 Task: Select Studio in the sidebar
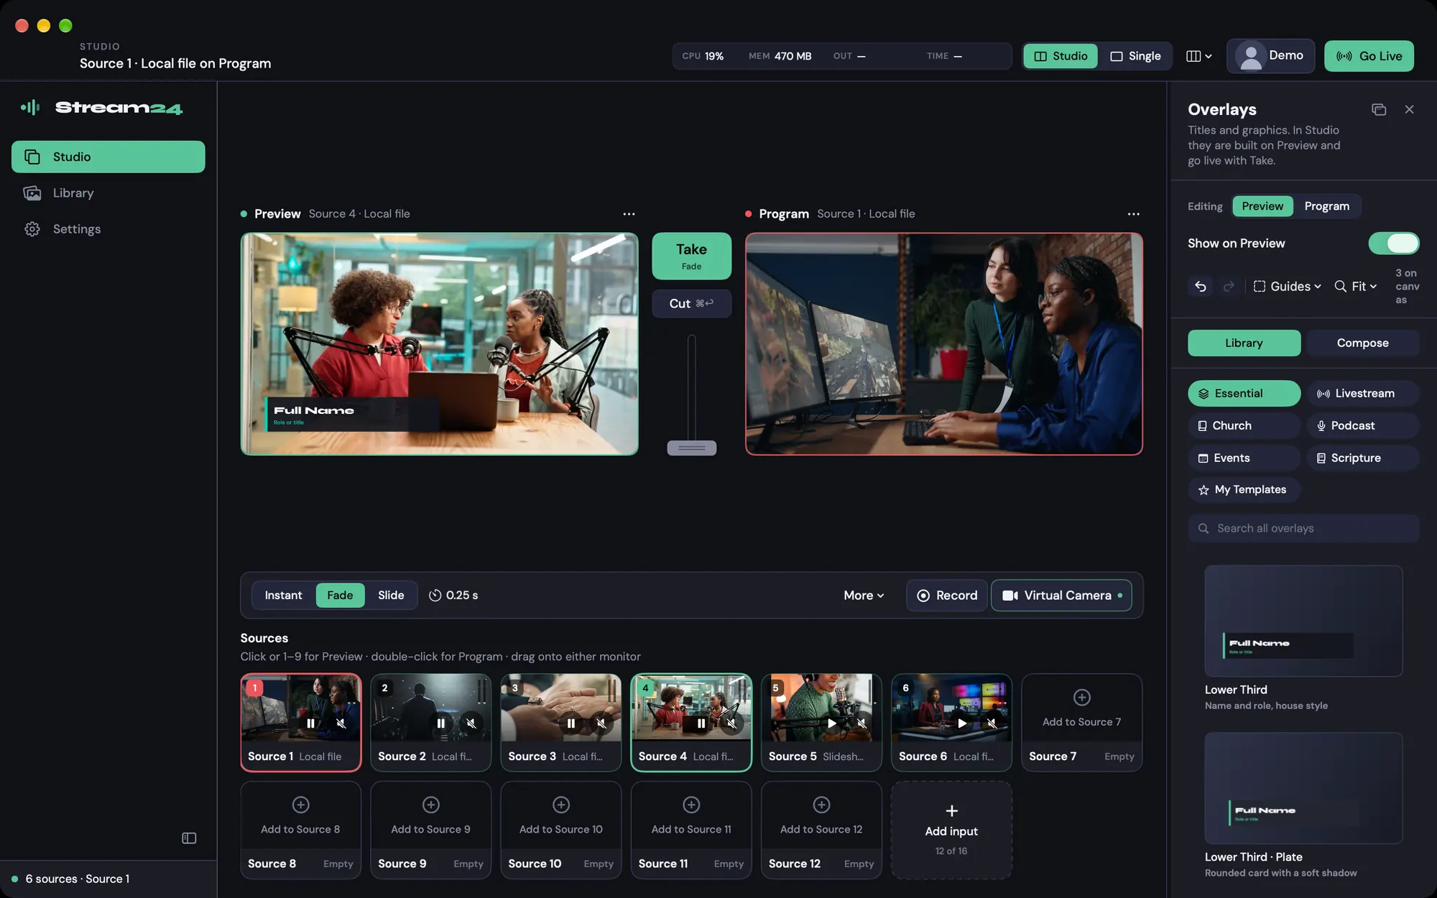tap(108, 157)
